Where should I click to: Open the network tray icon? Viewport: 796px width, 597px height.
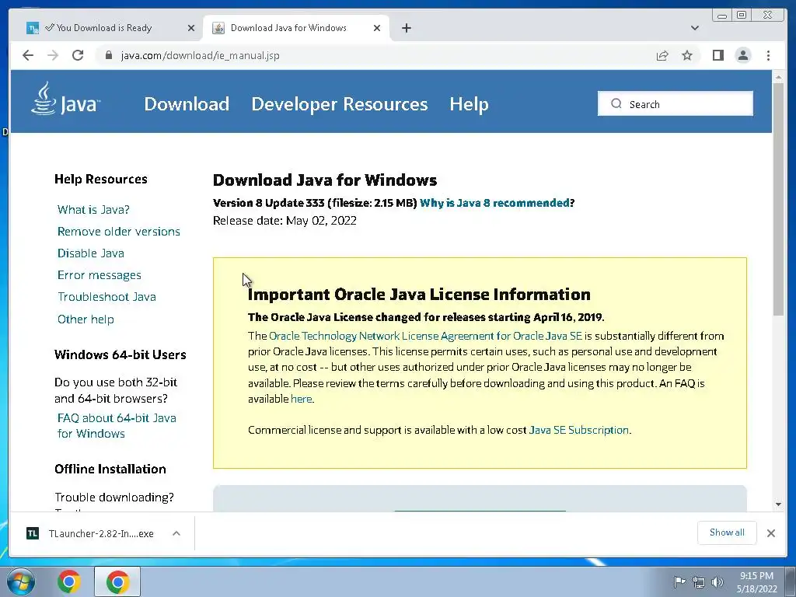tap(699, 582)
